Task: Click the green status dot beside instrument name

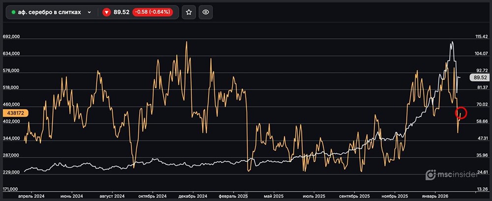Action: click(13, 12)
